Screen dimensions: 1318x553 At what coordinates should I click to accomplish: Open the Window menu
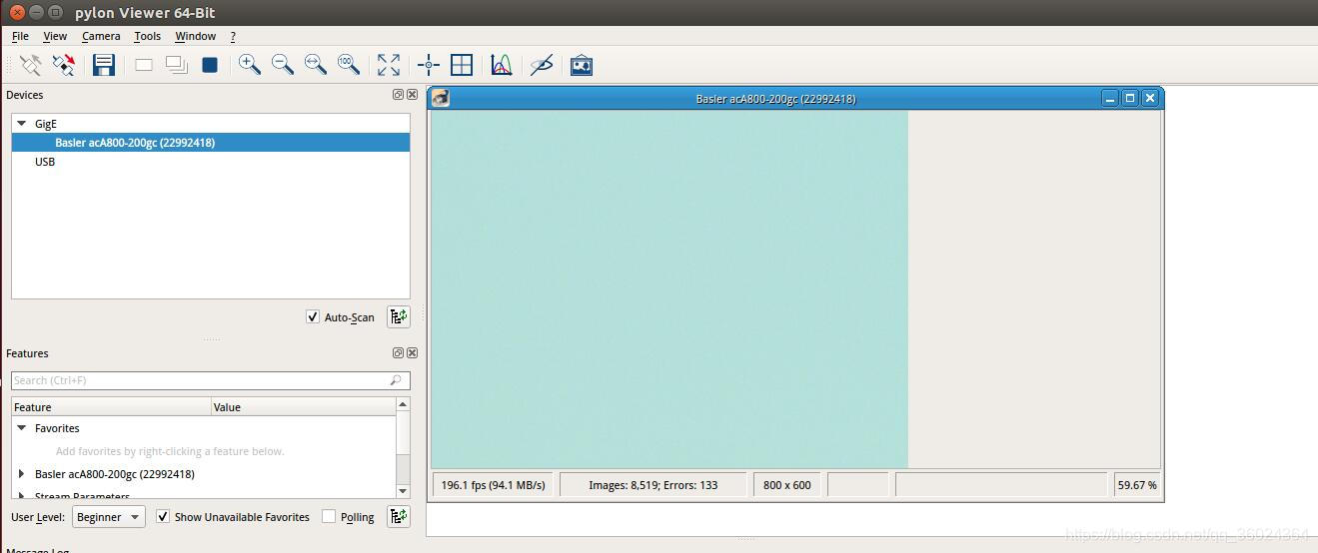click(x=195, y=36)
